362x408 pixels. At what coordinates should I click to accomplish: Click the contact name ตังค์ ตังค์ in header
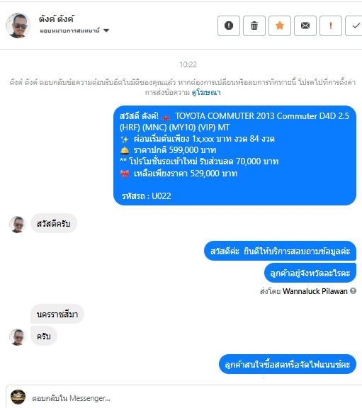57,19
